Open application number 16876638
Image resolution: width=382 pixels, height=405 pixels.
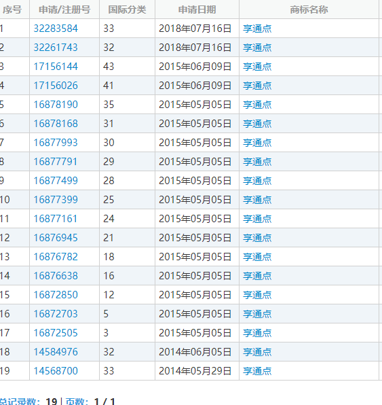(x=56, y=276)
